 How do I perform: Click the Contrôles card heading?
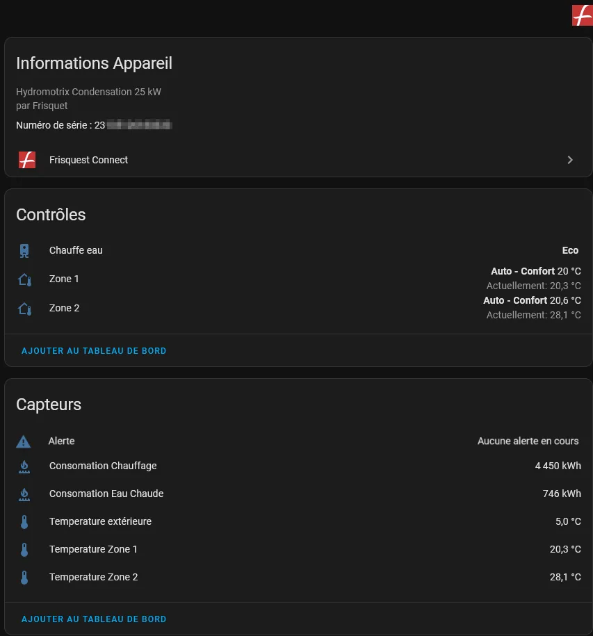click(x=51, y=215)
